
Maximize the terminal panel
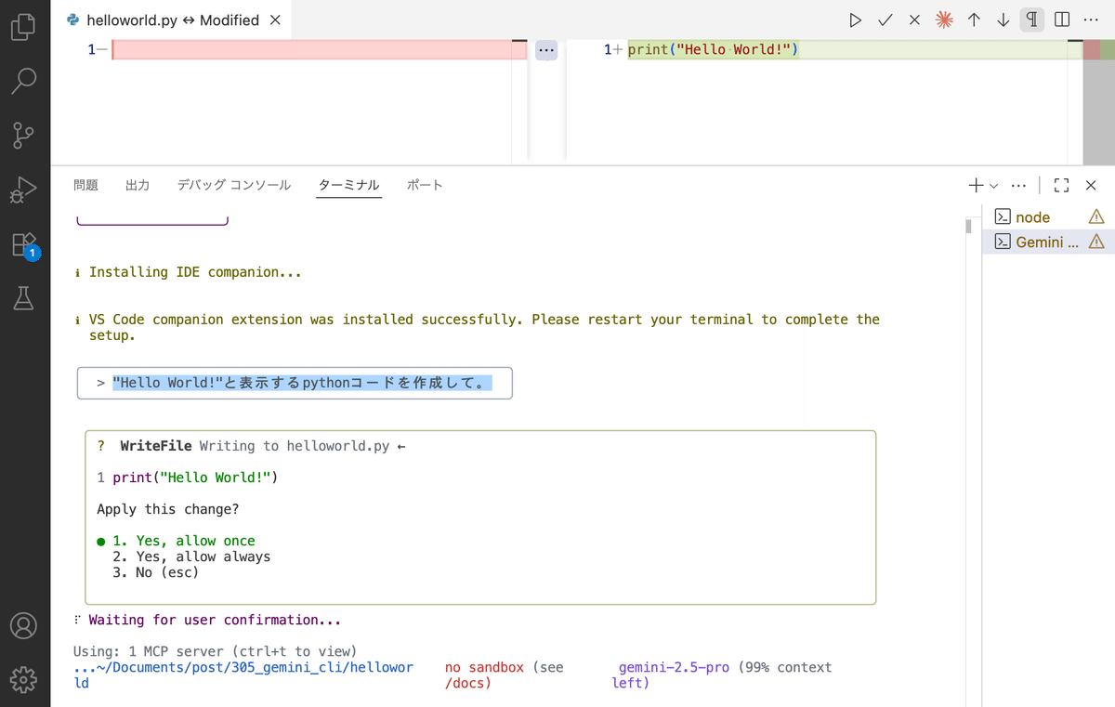[1061, 185]
